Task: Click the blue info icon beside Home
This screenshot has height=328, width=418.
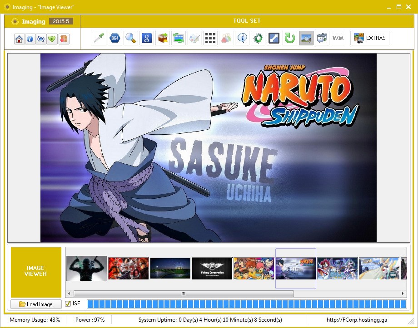Action: pyautogui.click(x=30, y=39)
